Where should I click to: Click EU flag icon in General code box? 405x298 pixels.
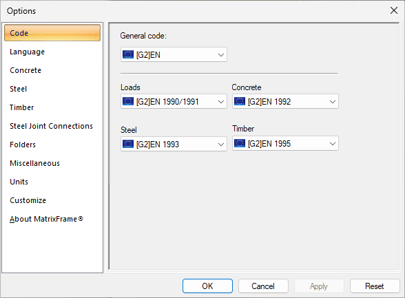point(128,54)
